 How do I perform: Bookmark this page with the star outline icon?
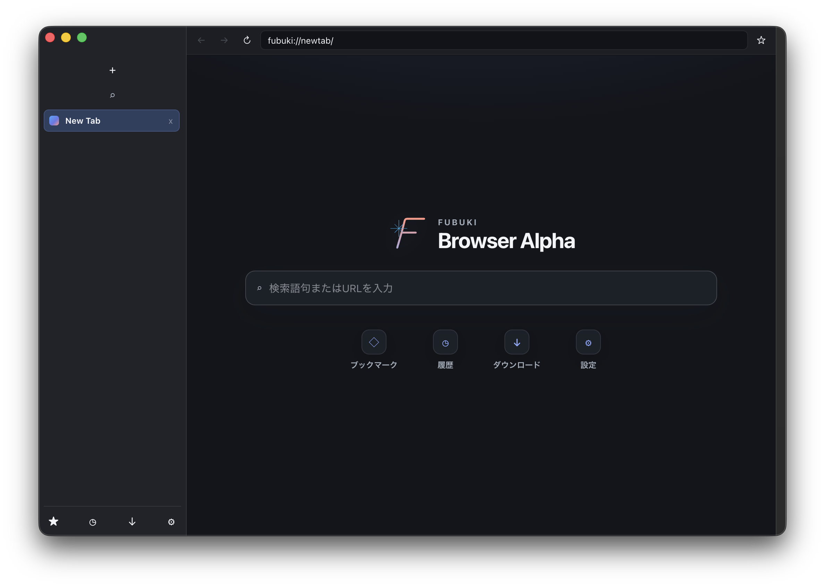point(761,40)
